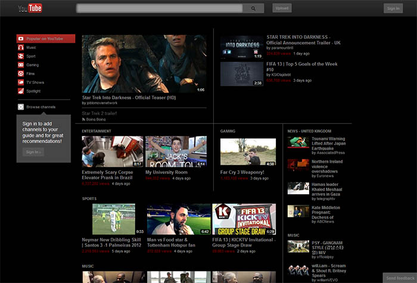Focus the YouTube search field
The image size is (417, 283).
[159, 8]
